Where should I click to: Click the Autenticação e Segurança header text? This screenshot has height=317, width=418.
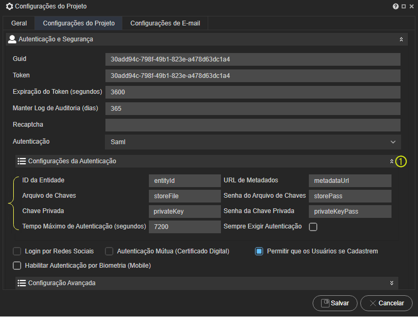coord(56,39)
